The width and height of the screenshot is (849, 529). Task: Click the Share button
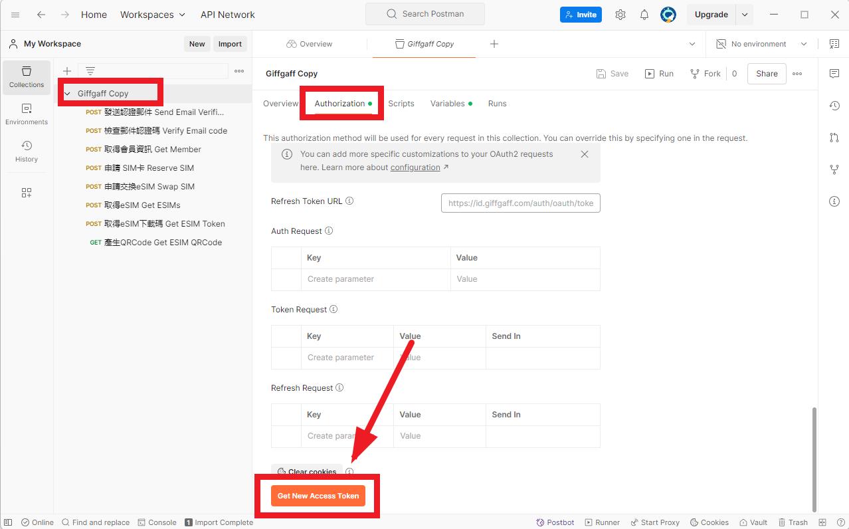[x=767, y=74]
